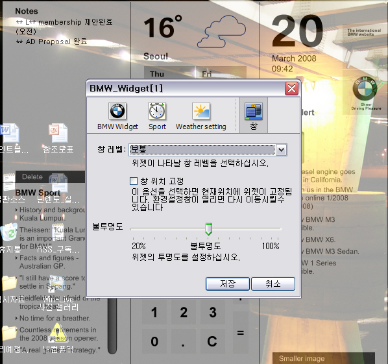Enable the 창 위치 고정 checkbox

point(134,181)
